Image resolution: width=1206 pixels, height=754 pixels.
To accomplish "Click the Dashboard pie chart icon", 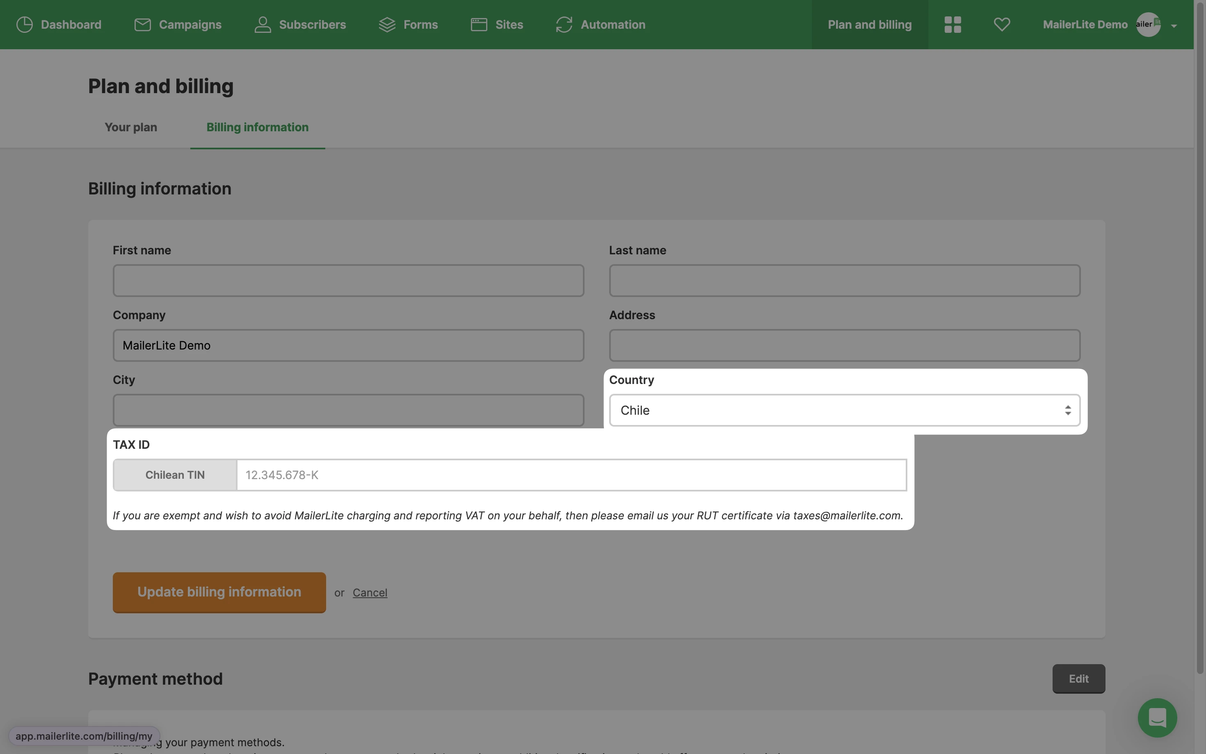I will [x=25, y=25].
